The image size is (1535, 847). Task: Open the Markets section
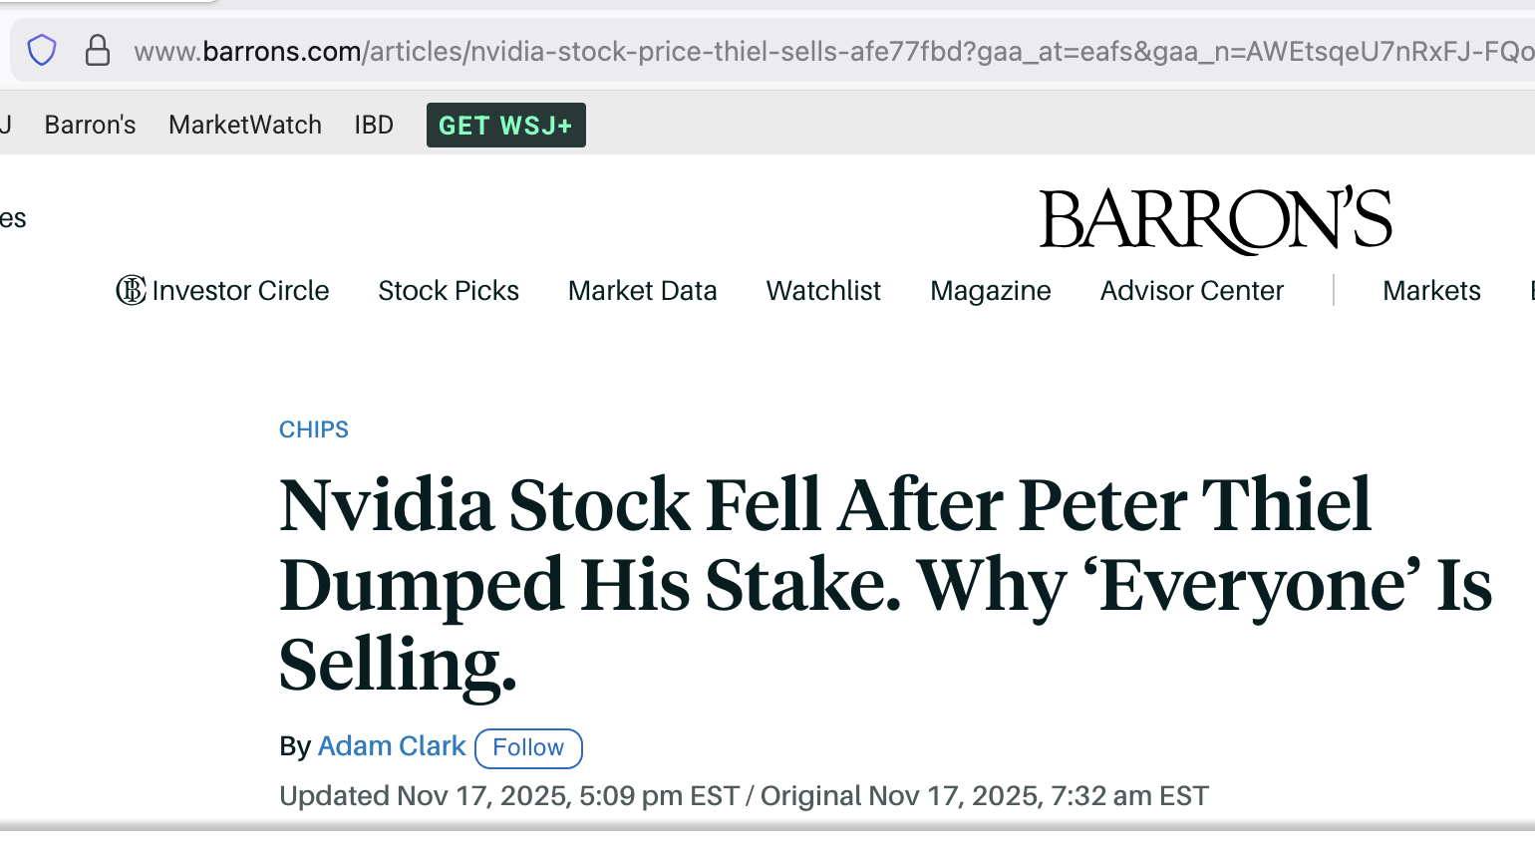click(1431, 290)
